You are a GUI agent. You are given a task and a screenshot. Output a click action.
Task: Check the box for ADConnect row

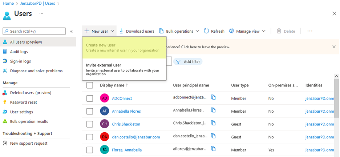[90, 98]
